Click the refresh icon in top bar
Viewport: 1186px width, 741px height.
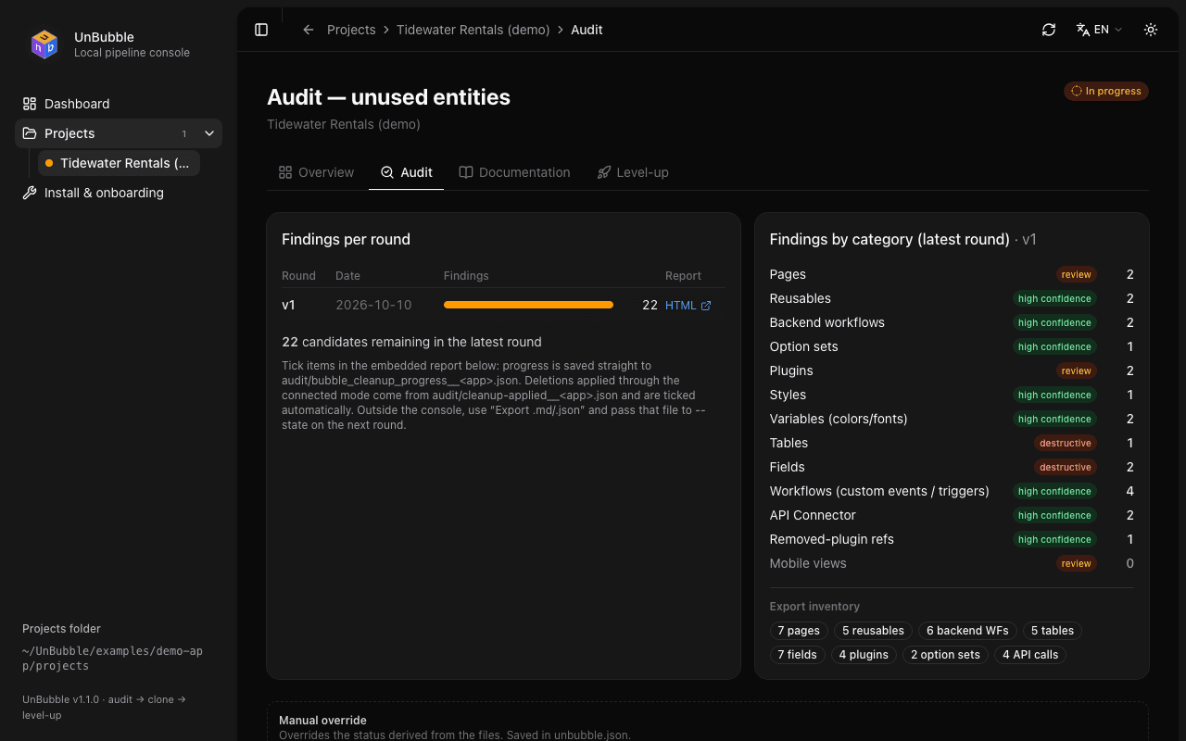(x=1049, y=30)
